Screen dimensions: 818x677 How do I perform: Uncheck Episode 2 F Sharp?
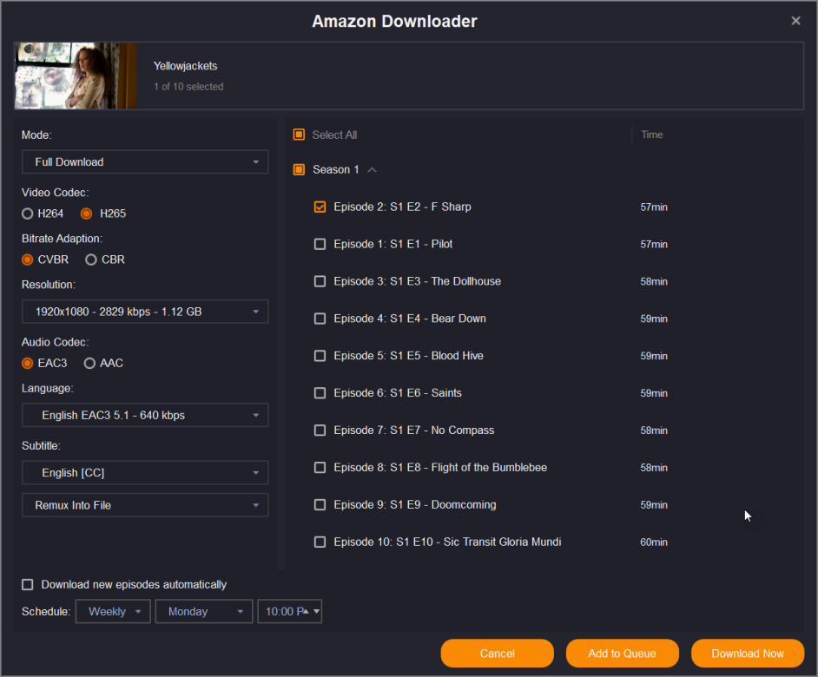click(320, 207)
